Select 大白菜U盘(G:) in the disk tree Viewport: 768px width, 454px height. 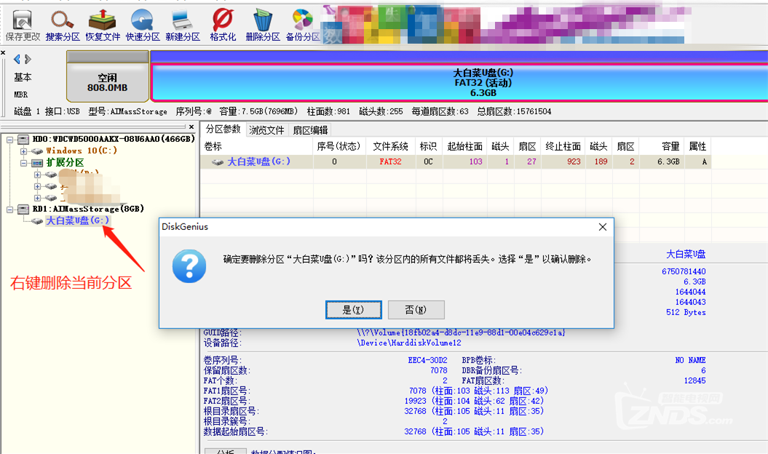coord(77,221)
